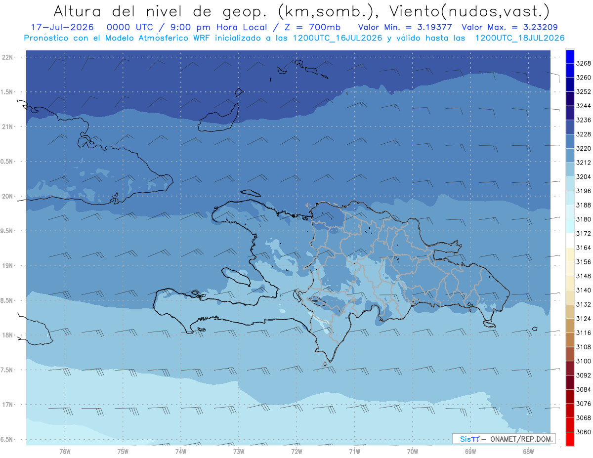Click the colorbar value '3060'
Viewport: 593px width, 458px height.
tap(584, 432)
